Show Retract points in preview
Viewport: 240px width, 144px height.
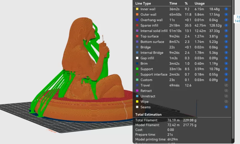pos(226,91)
